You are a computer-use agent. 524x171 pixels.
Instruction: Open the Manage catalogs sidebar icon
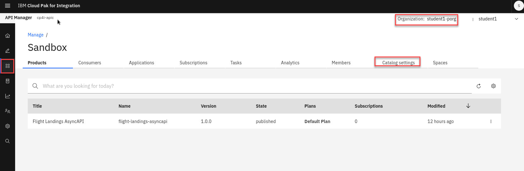pos(7,66)
